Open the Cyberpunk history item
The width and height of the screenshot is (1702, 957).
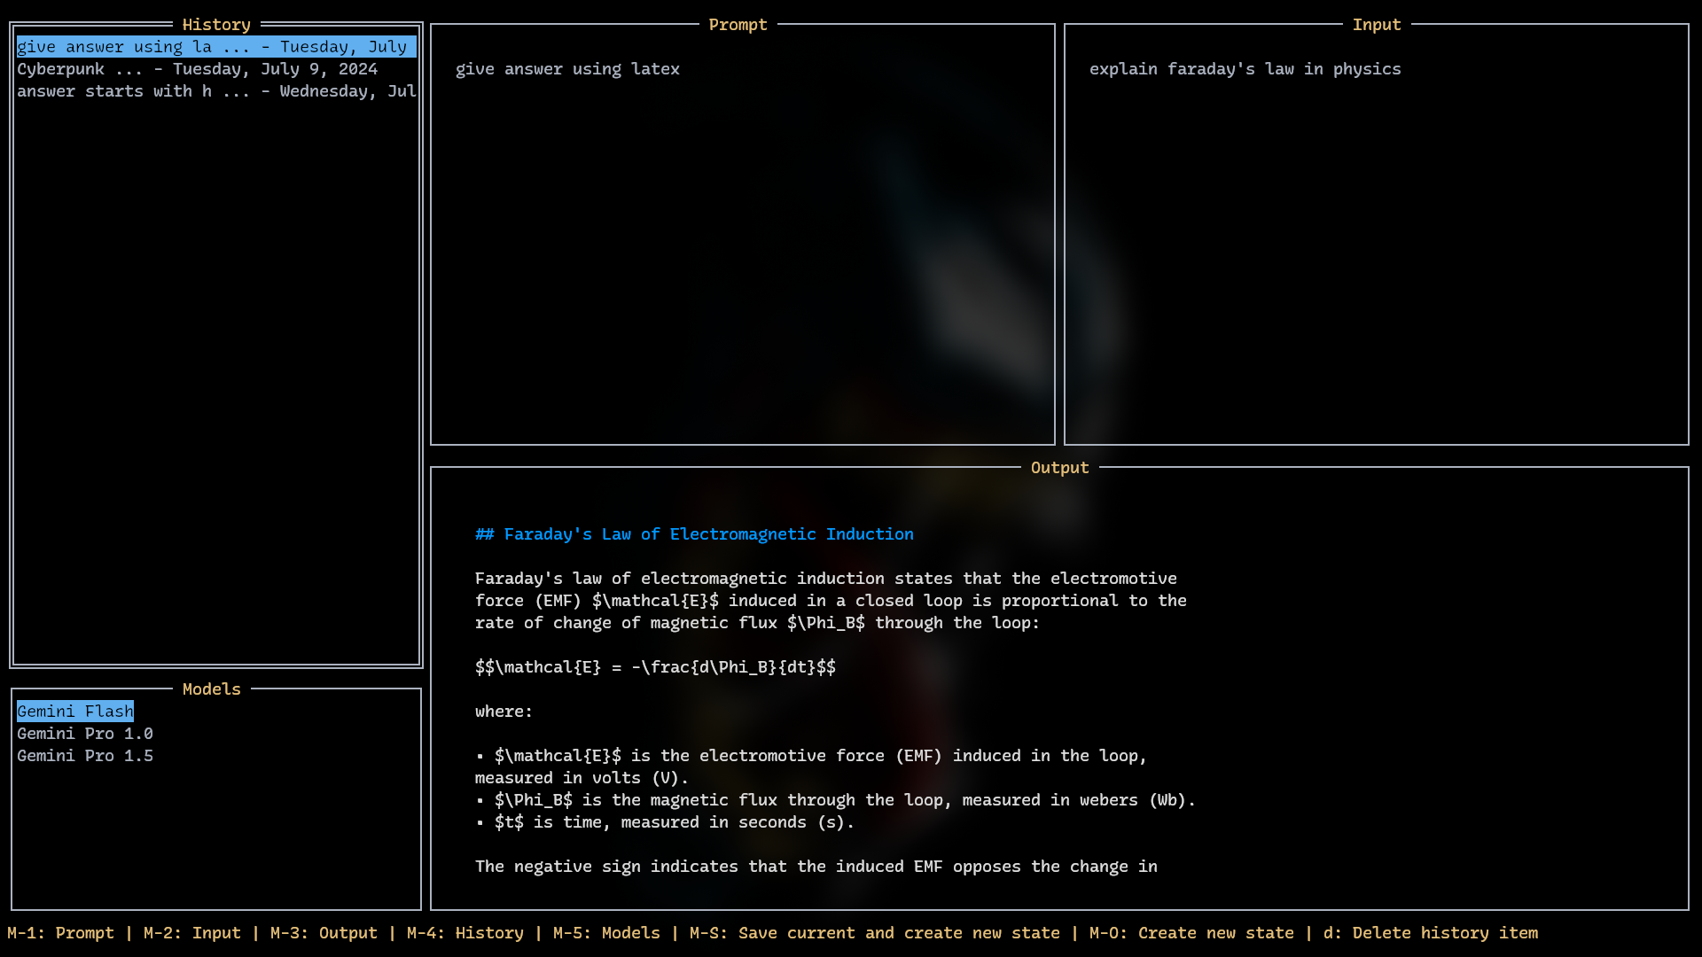[197, 69]
